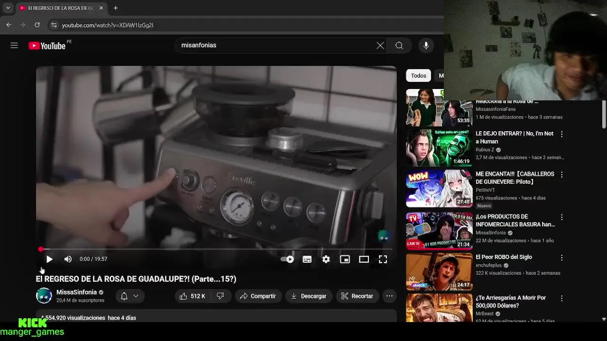Screen dimensions: 607x341
Task: Open the player settings gear
Action: click(326, 259)
